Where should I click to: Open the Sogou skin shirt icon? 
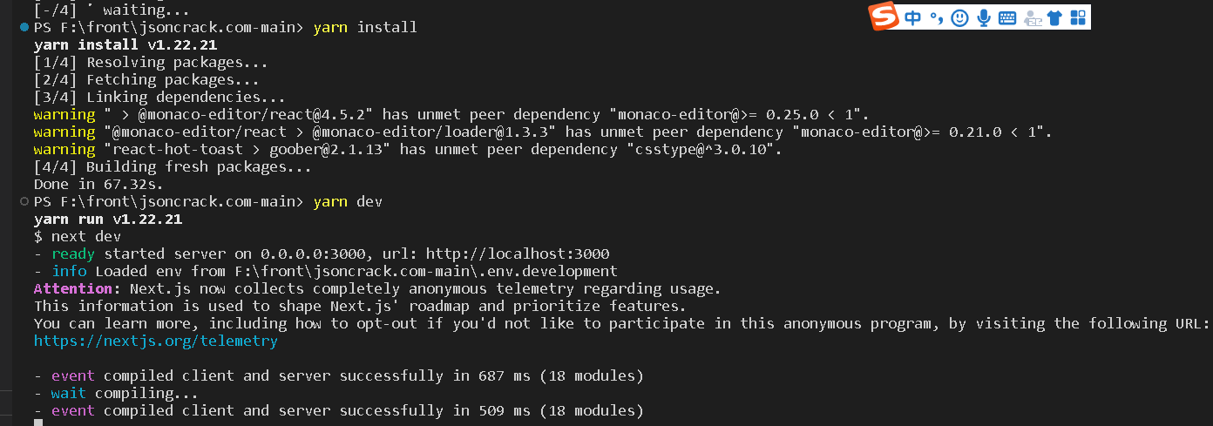pyautogui.click(x=1055, y=17)
